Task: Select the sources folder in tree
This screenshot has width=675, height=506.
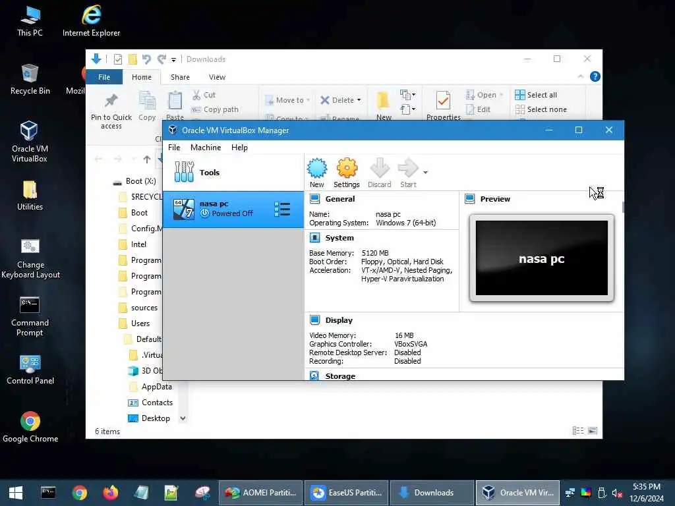Action: (x=138, y=308)
